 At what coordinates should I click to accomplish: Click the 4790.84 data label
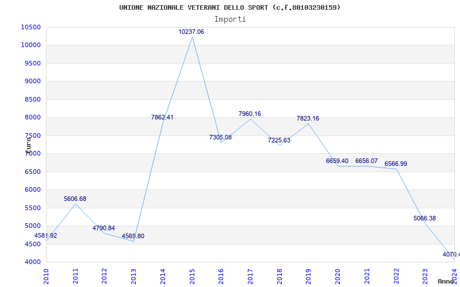pyautogui.click(x=104, y=228)
